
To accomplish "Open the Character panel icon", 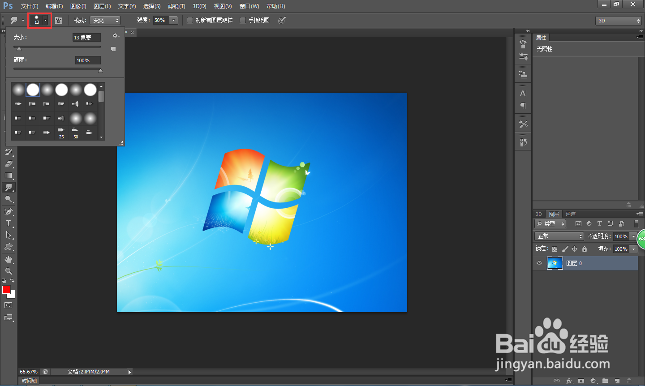I will pyautogui.click(x=523, y=94).
